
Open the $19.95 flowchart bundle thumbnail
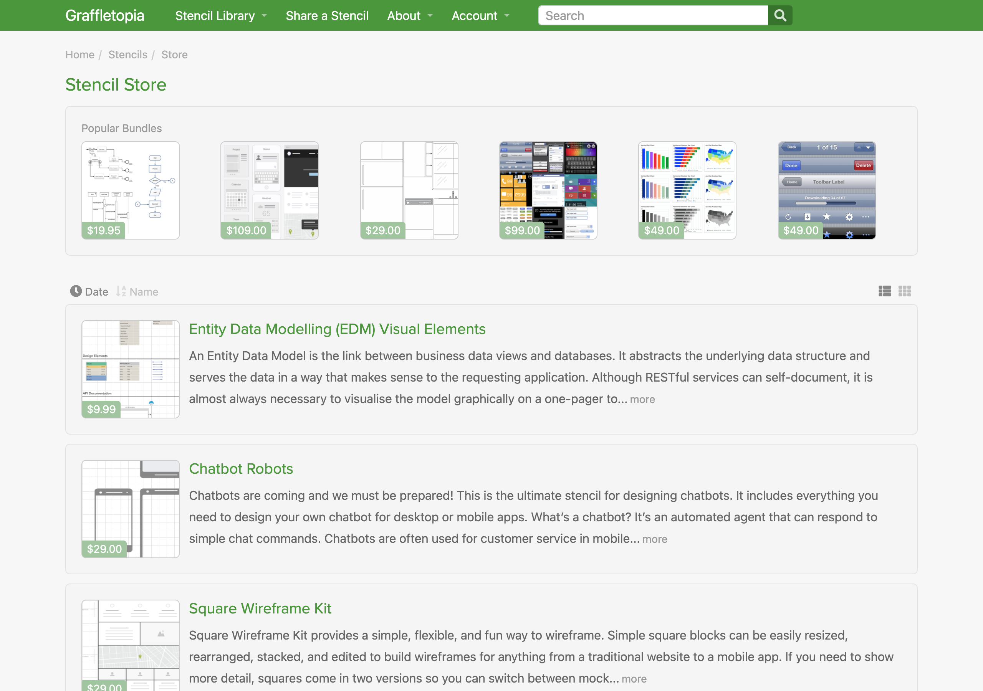(131, 190)
